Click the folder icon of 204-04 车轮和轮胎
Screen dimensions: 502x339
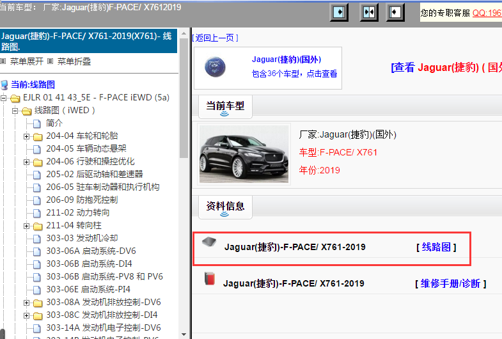[38, 137]
